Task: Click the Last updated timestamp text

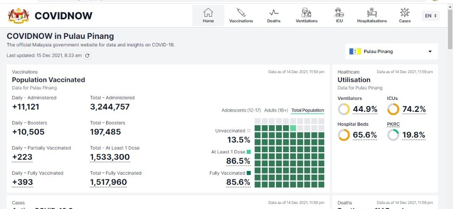Action: (44, 56)
